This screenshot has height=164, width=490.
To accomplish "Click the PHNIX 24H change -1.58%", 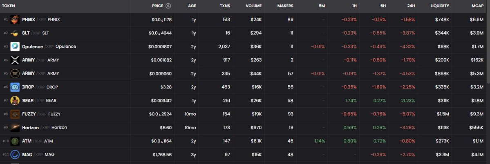I will [x=408, y=20].
